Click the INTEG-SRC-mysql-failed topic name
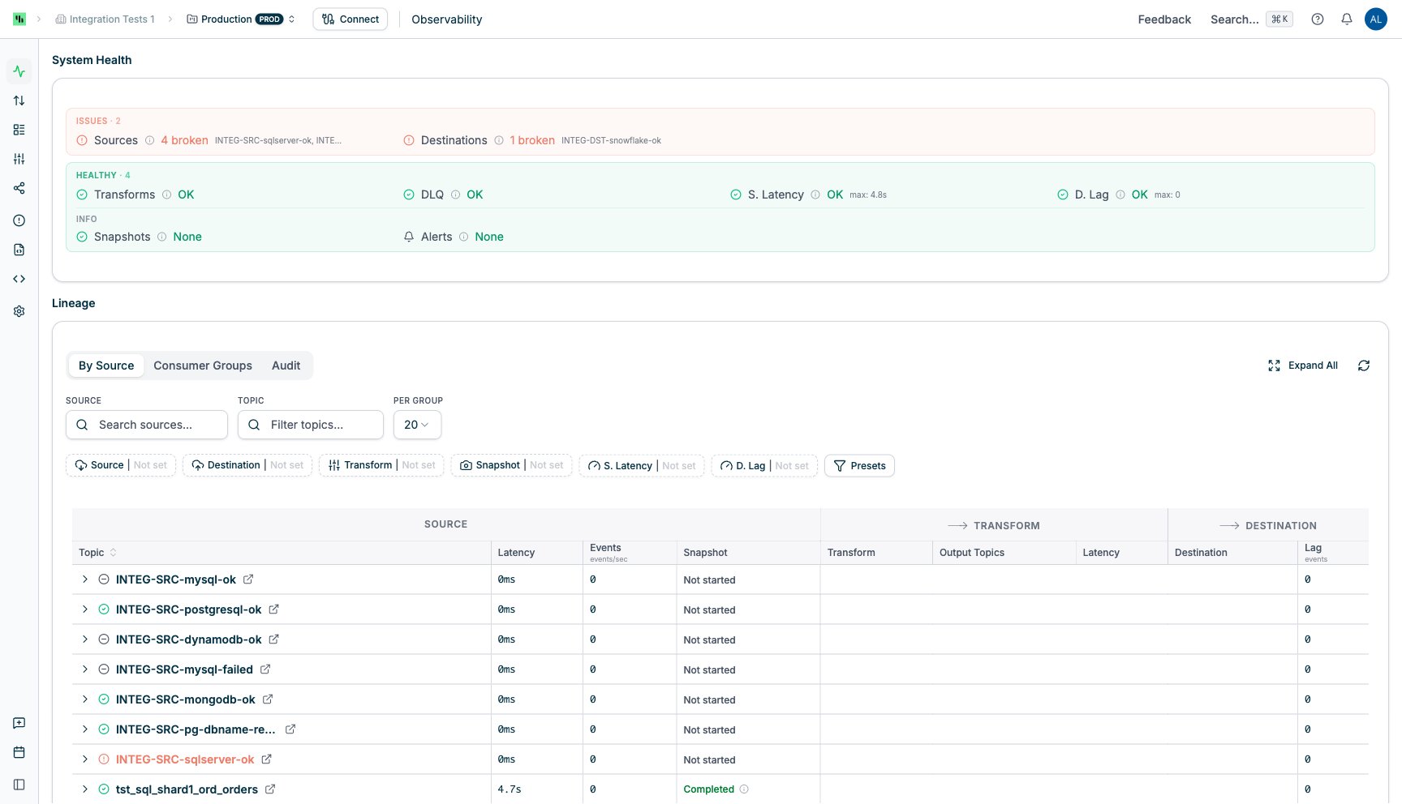The height and width of the screenshot is (804, 1402). [184, 669]
